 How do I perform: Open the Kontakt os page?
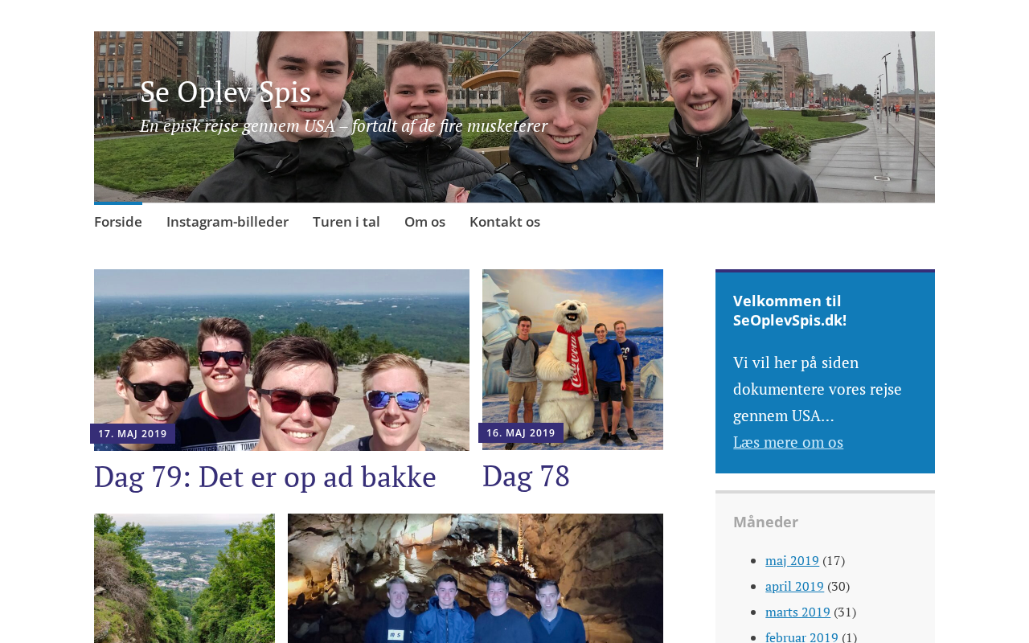point(505,222)
